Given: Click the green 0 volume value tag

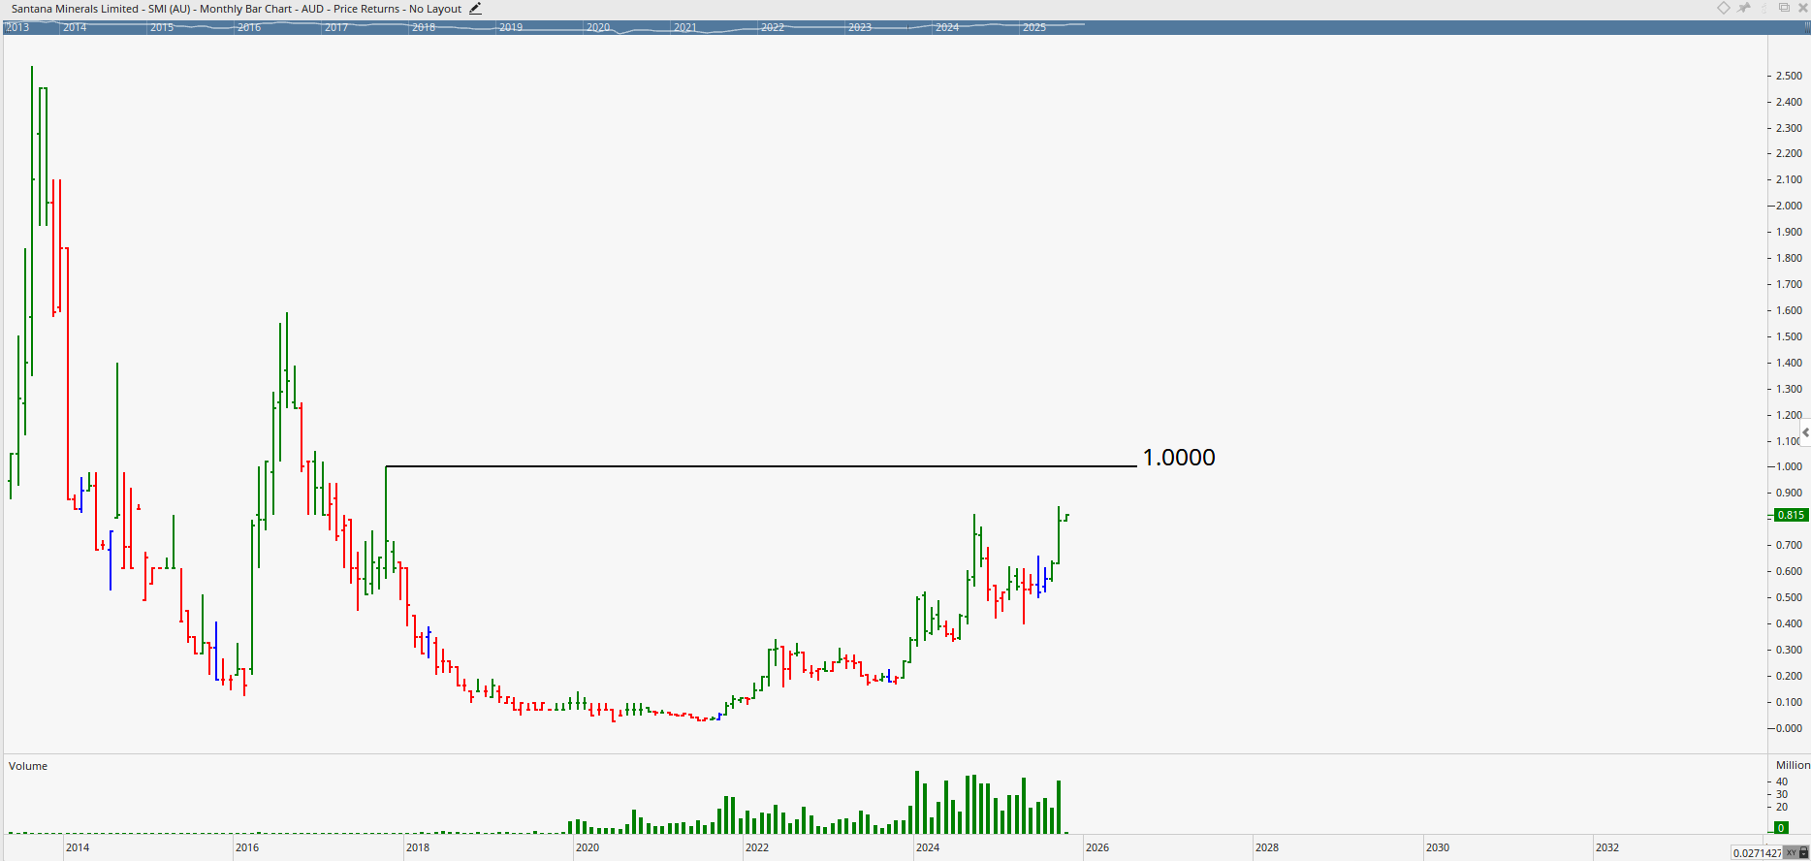Looking at the screenshot, I should [x=1780, y=828].
